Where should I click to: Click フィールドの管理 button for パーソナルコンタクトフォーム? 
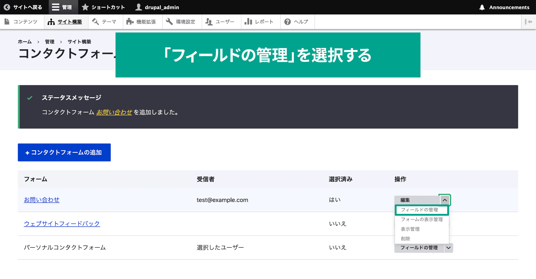tap(419, 248)
